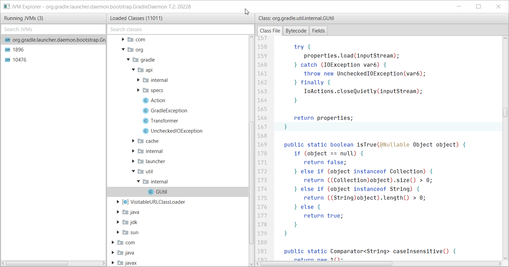Select the JVM with ID 1896
Viewport: 509px width, 267px height.
tap(53, 50)
